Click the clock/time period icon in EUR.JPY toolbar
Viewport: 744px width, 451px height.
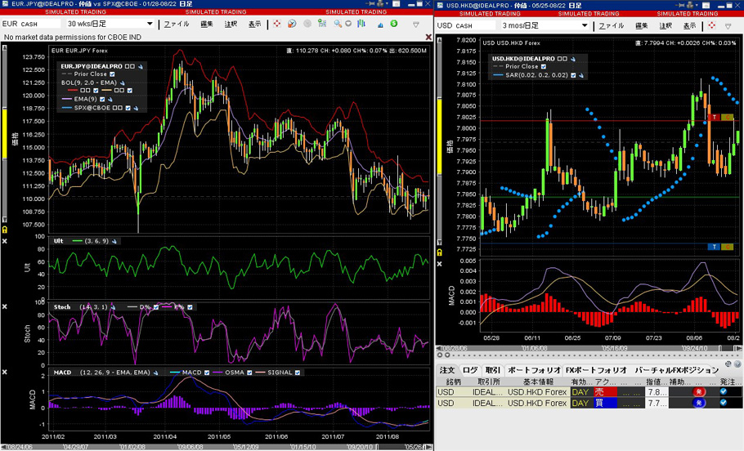click(x=292, y=23)
